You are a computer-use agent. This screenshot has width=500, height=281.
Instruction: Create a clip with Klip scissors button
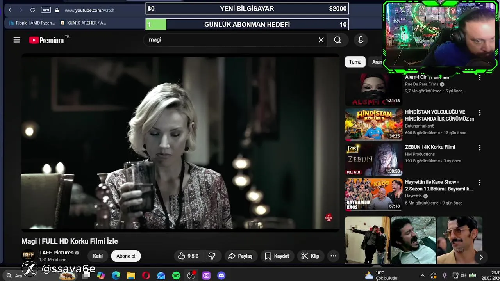click(x=311, y=256)
